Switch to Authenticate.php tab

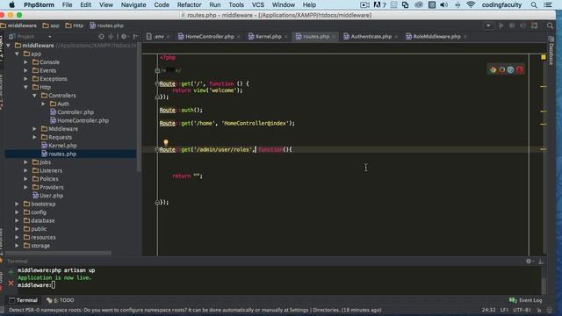pyautogui.click(x=371, y=37)
